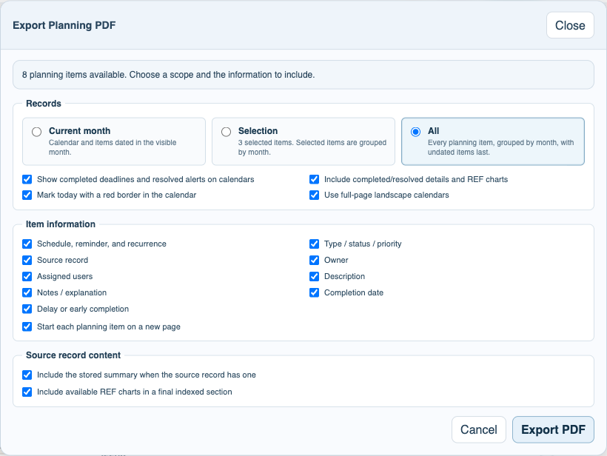607x456 pixels.
Task: Uncheck Schedule, reminder, and recurrence
Action: pyautogui.click(x=27, y=244)
